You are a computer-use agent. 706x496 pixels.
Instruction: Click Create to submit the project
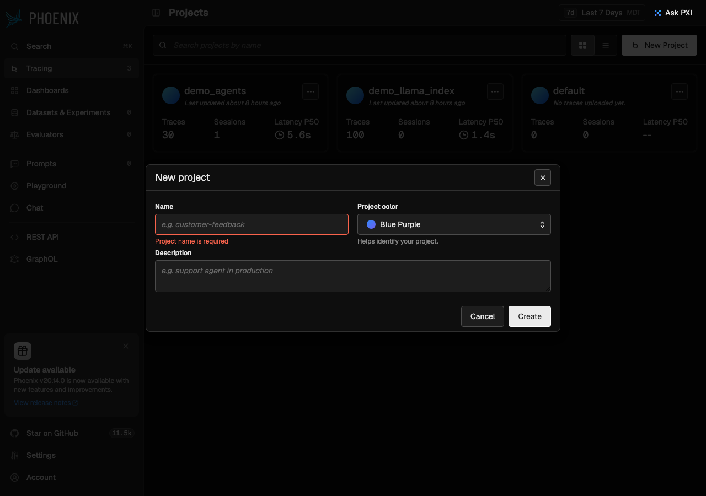(529, 316)
